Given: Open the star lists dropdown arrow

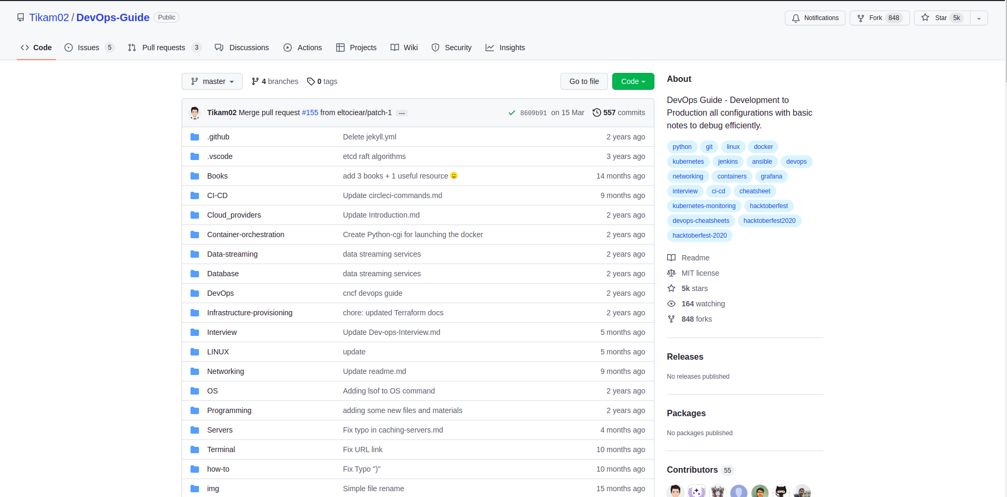Looking at the screenshot, I should coord(979,18).
